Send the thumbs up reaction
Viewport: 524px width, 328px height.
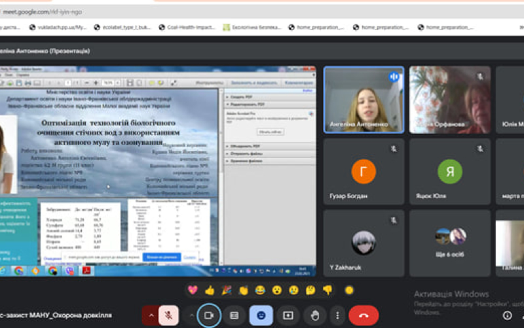pyautogui.click(x=210, y=290)
